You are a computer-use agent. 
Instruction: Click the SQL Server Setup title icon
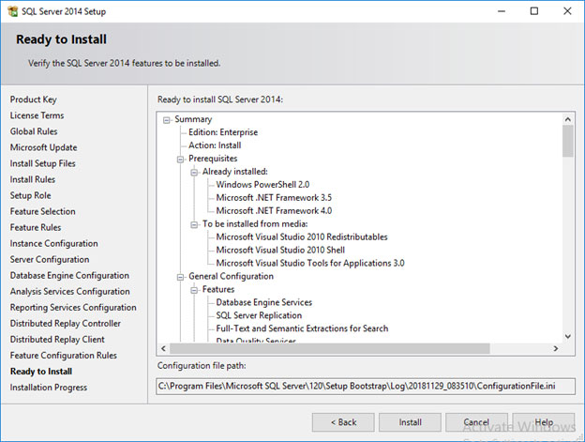coord(13,11)
